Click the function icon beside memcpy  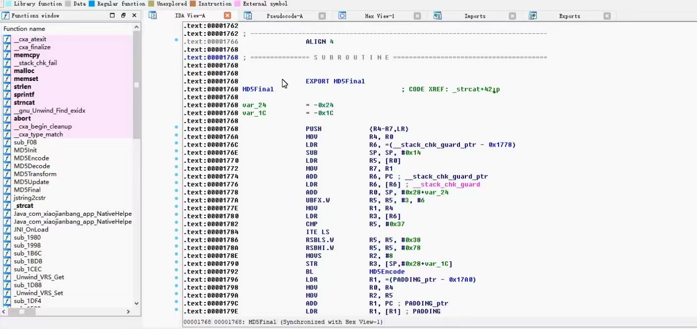[7, 55]
